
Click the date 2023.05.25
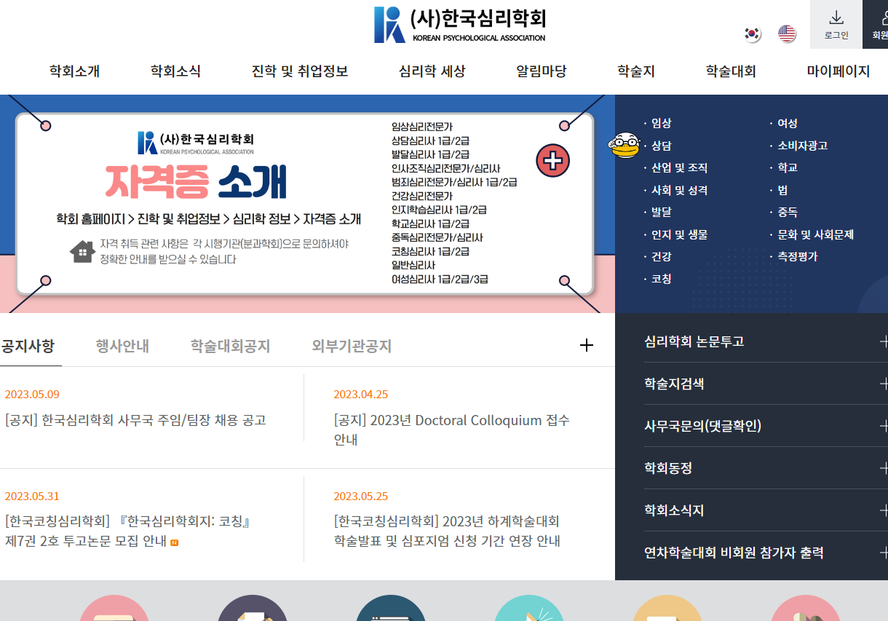(x=361, y=497)
